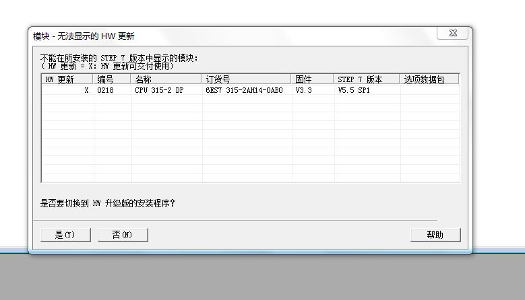Select version cell V5.5 SP1
This screenshot has width=525, height=300.
tap(354, 90)
